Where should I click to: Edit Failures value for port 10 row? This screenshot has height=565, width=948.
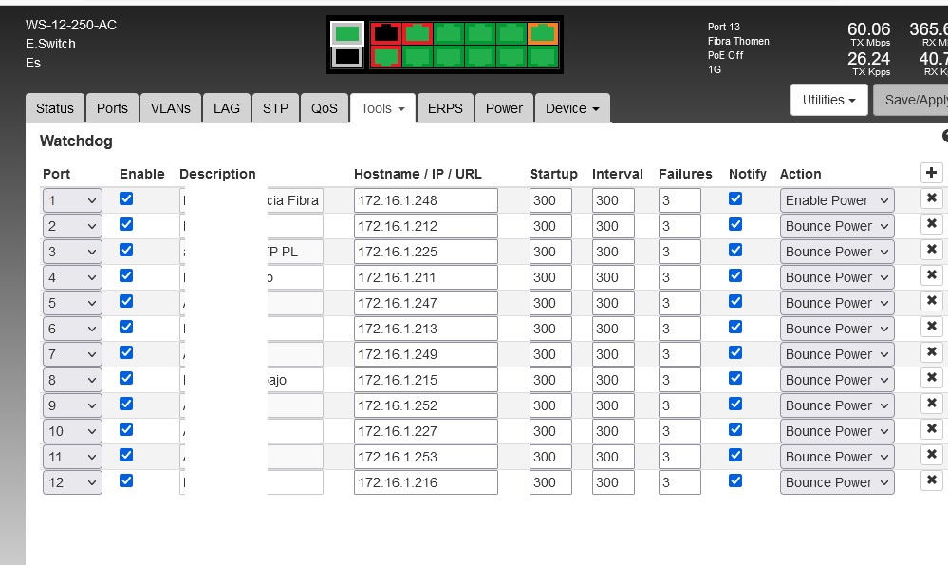(679, 431)
